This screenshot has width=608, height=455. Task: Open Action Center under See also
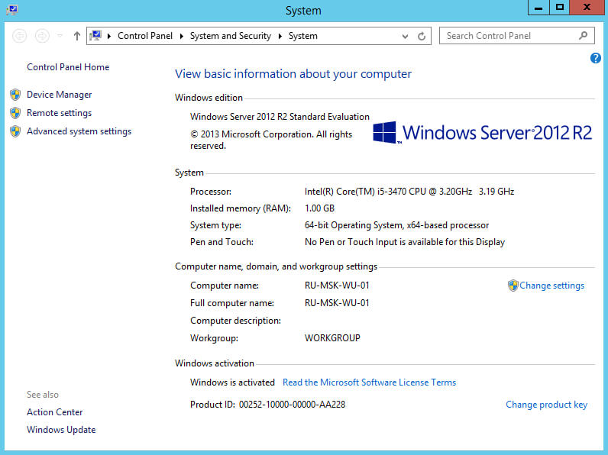click(55, 412)
